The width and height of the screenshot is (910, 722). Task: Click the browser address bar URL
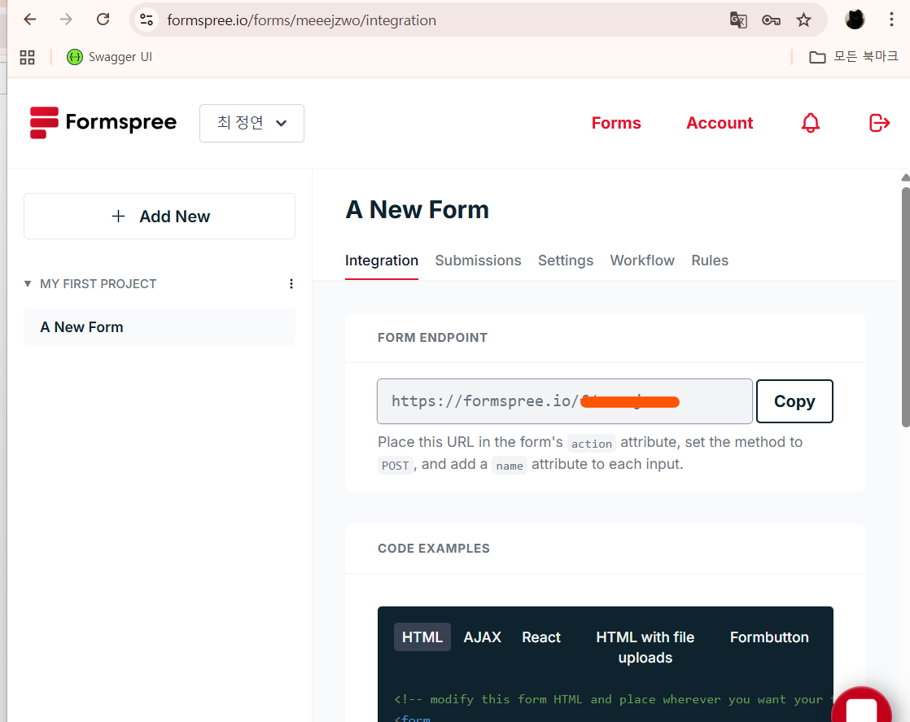pos(301,20)
